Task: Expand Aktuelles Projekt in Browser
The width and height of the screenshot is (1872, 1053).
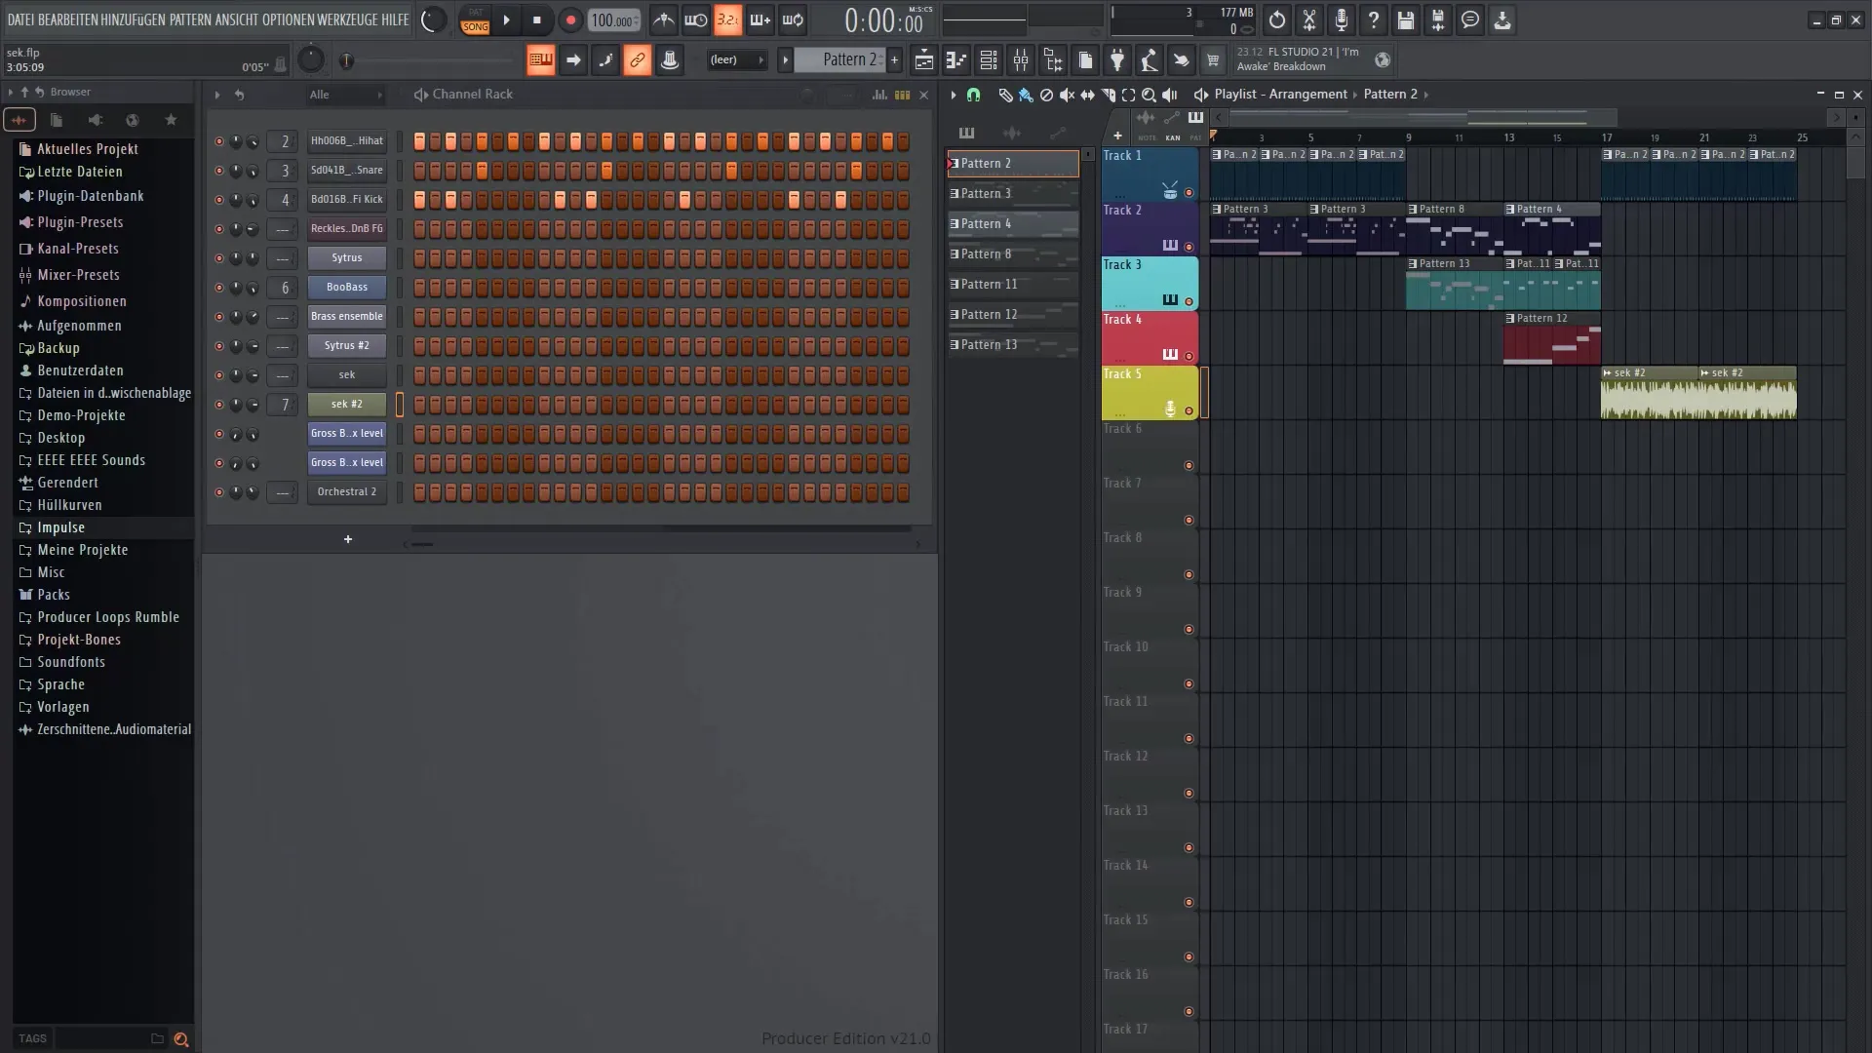Action: [88, 149]
